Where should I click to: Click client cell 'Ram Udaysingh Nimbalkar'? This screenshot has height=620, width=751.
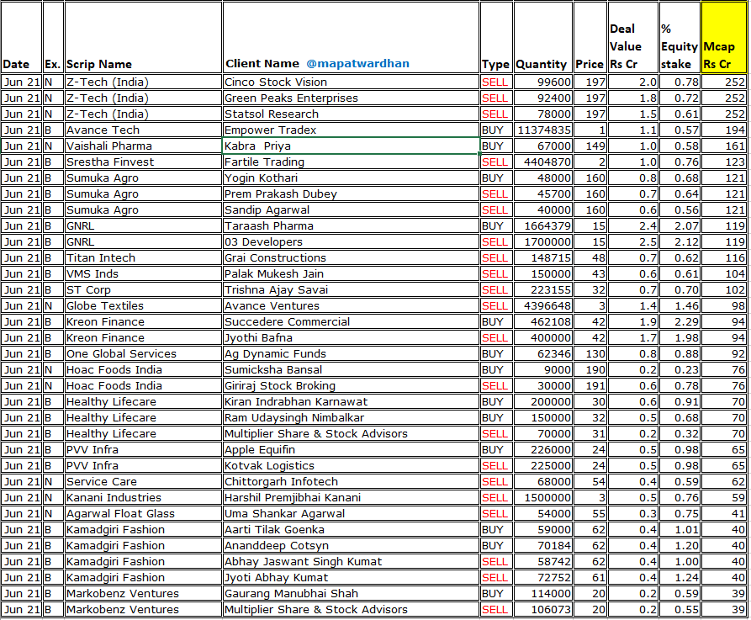click(351, 417)
